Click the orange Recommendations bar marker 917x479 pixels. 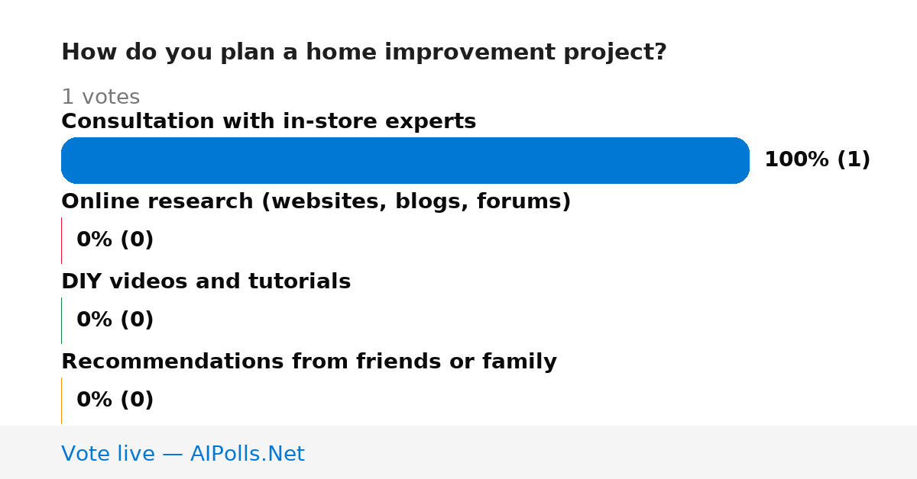click(x=61, y=400)
